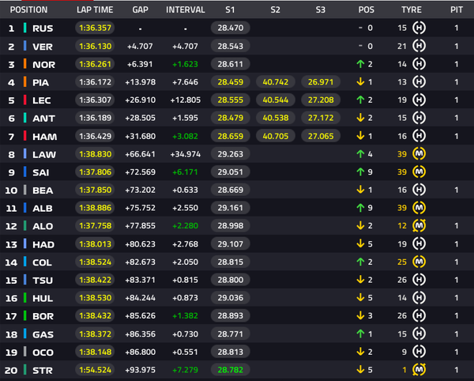Click hard tyre icon in VER row

tap(419, 46)
